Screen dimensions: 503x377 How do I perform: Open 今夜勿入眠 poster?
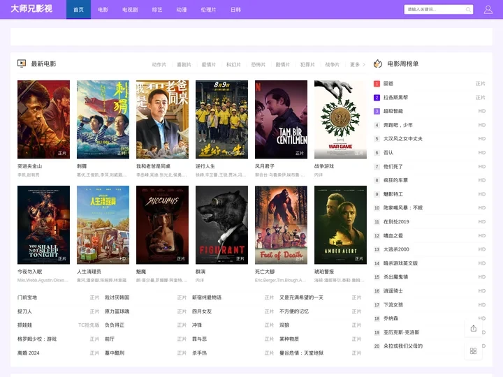pos(43,225)
